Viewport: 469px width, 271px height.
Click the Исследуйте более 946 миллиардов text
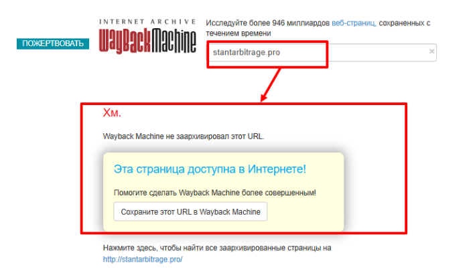[268, 23]
